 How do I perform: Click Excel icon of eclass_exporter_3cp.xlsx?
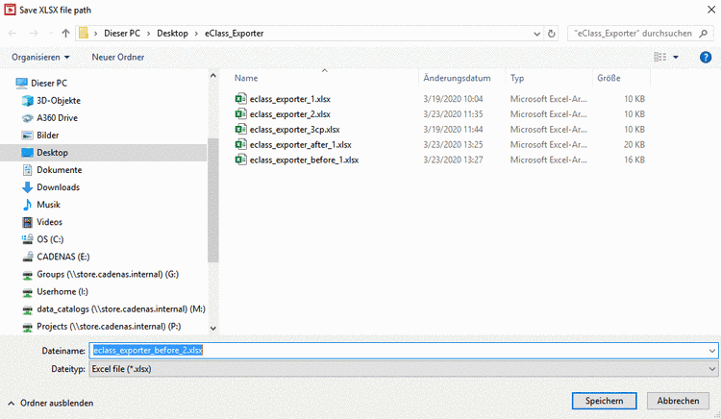tap(240, 129)
